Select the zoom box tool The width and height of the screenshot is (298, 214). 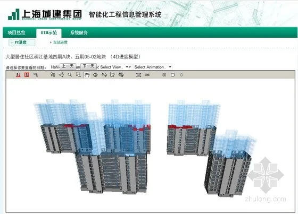pyautogui.click(x=78, y=75)
